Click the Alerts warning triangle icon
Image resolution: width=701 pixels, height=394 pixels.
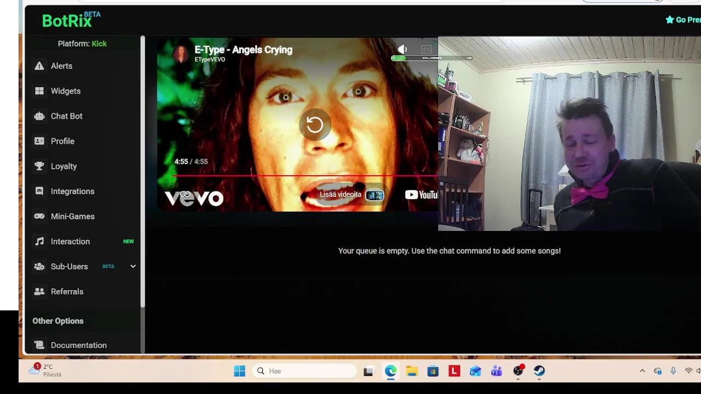coord(39,66)
